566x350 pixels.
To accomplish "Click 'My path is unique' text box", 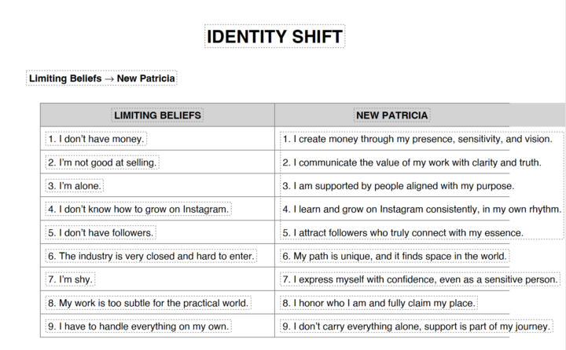I will [395, 256].
